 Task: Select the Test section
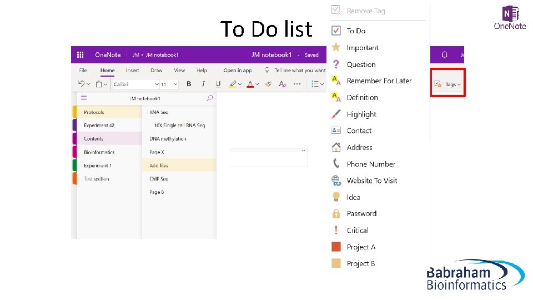(109, 178)
